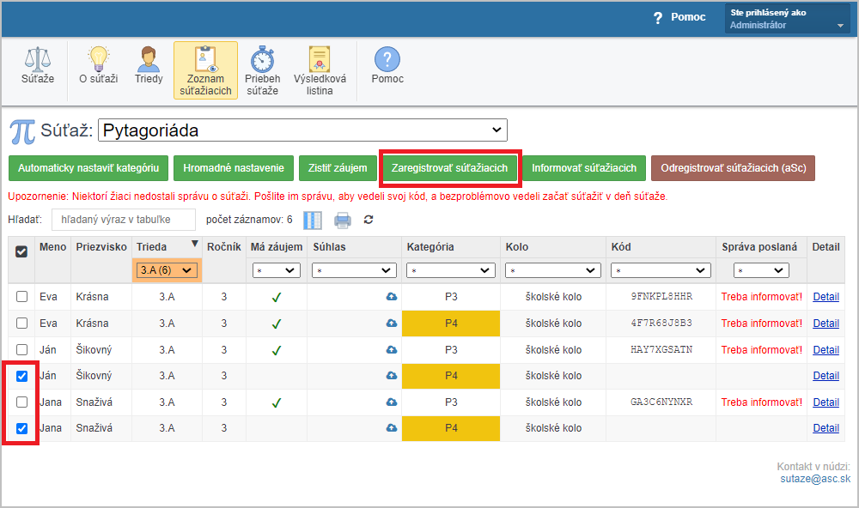Expand the Administrátor account menu
The image size is (859, 508).
787,19
